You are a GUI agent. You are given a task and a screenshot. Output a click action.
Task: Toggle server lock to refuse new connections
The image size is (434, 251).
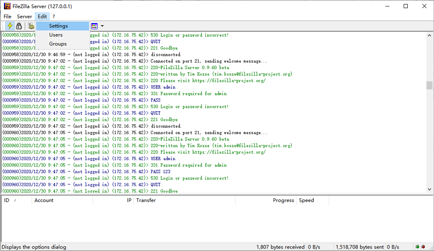19,26
